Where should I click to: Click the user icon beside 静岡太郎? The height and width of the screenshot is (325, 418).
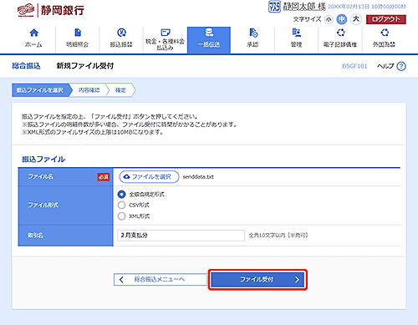[274, 7]
